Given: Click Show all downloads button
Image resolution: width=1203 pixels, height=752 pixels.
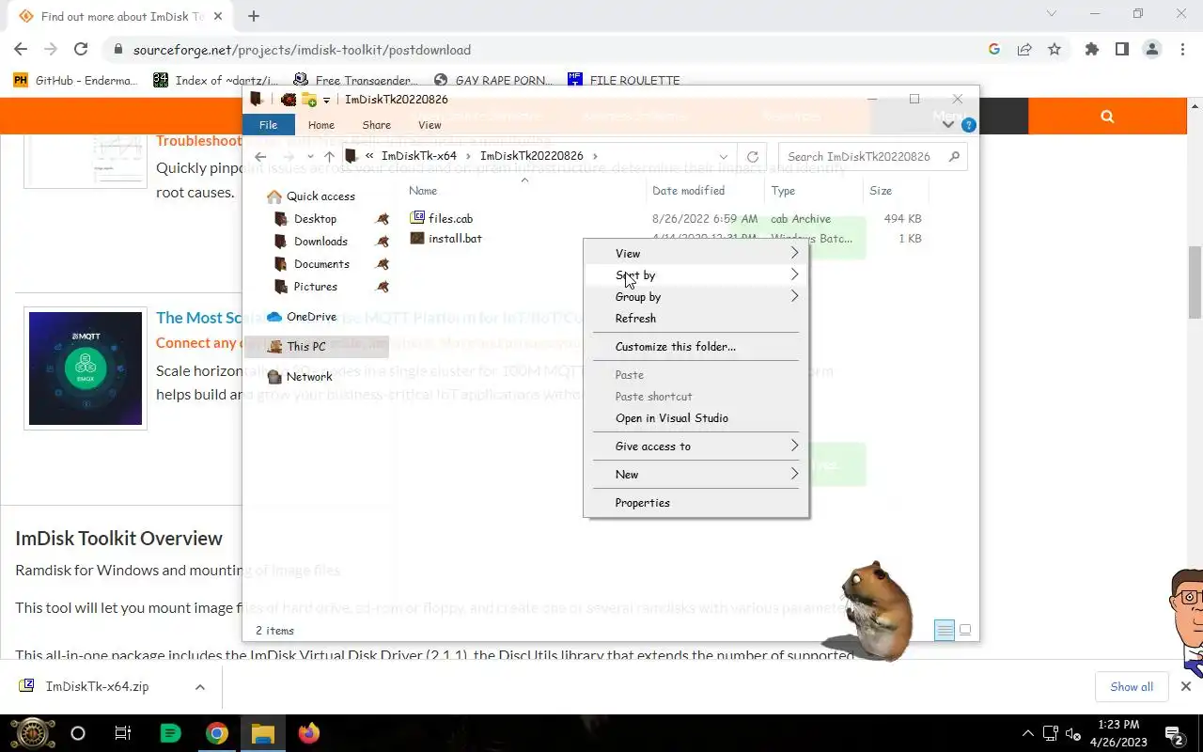Looking at the screenshot, I should click(x=1132, y=687).
